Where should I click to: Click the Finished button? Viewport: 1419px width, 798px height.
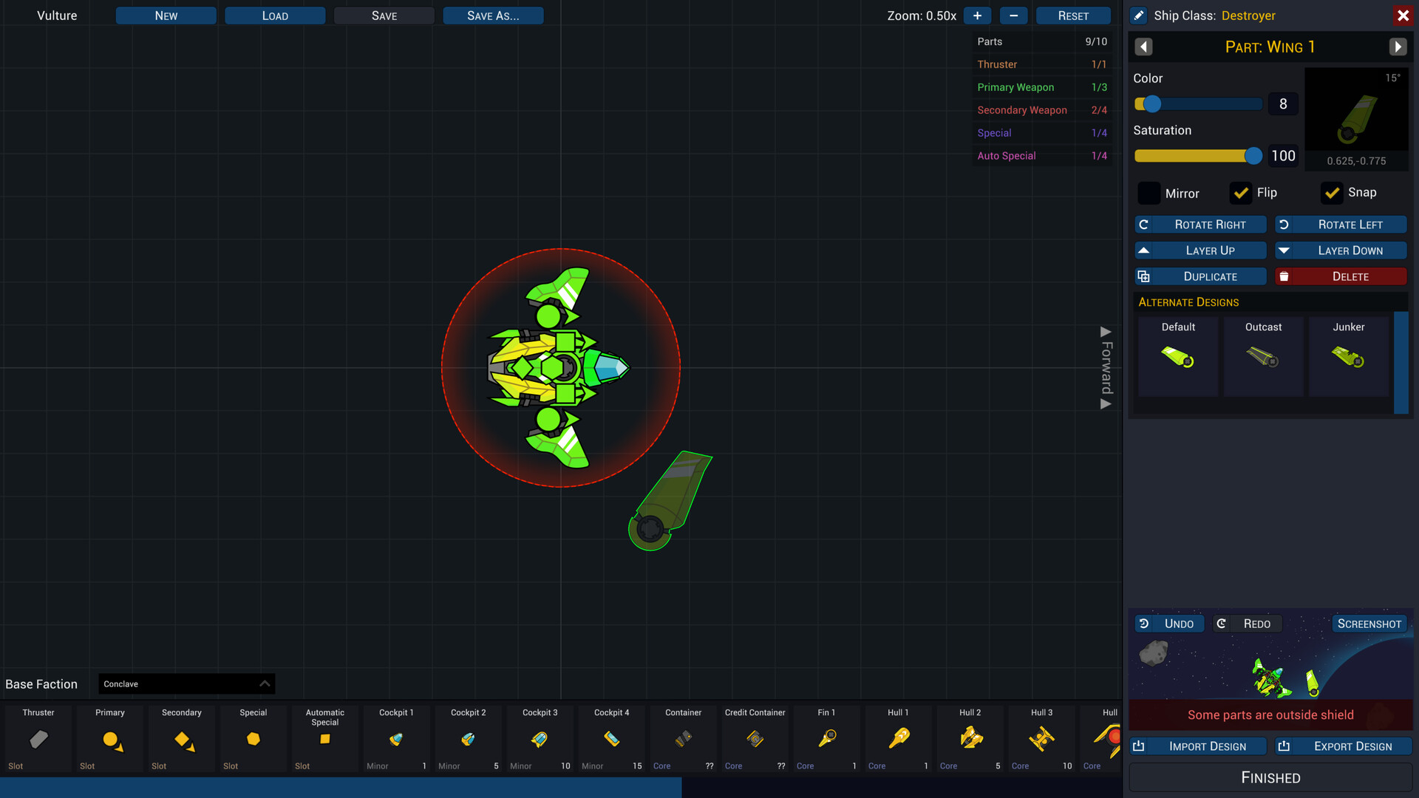1270,778
